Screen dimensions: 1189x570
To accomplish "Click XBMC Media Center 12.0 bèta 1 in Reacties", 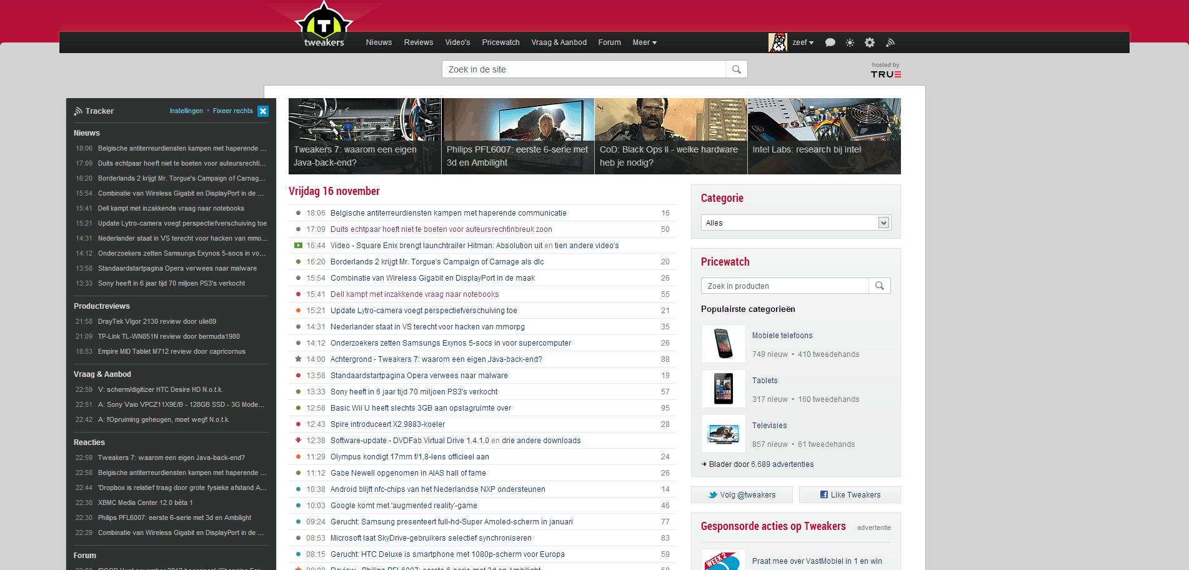I will [x=145, y=502].
